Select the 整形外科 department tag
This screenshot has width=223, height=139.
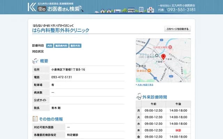(x=76, y=46)
